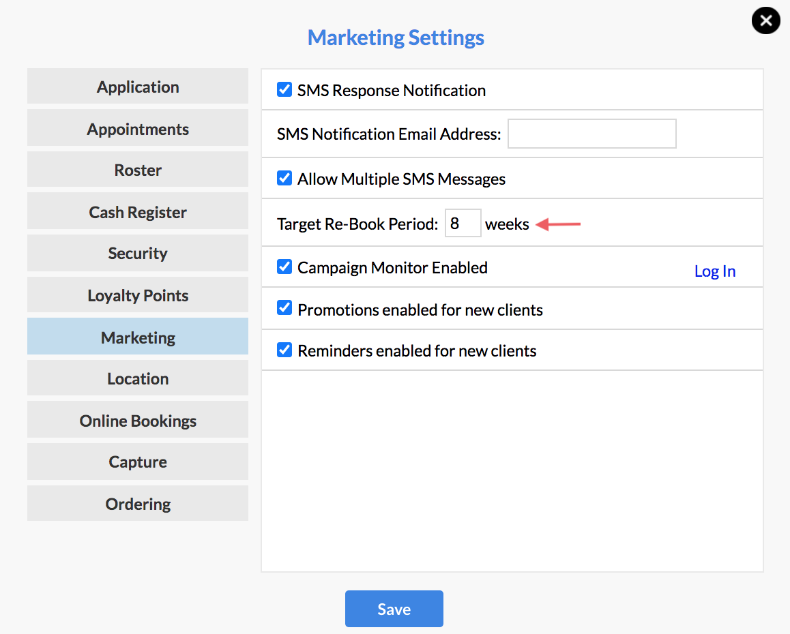Switch to Location settings

click(x=138, y=378)
